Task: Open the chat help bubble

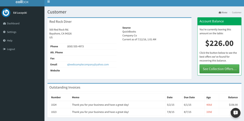Action: tap(235, 113)
